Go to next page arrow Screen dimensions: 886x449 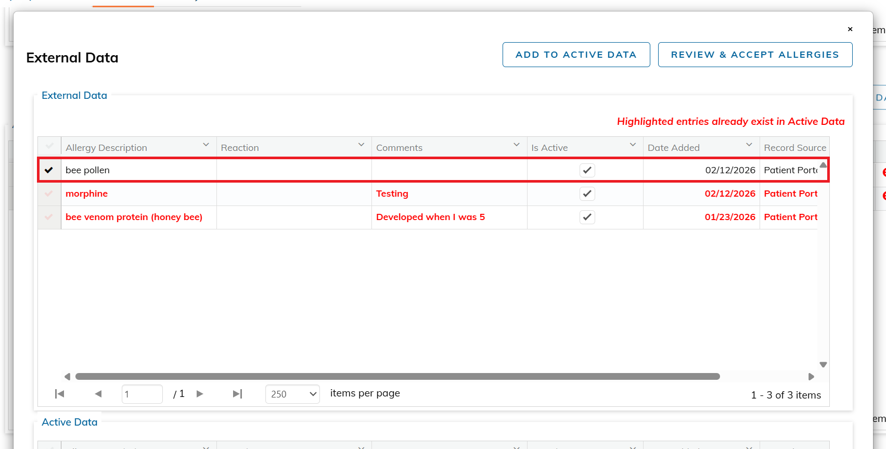pyautogui.click(x=200, y=394)
